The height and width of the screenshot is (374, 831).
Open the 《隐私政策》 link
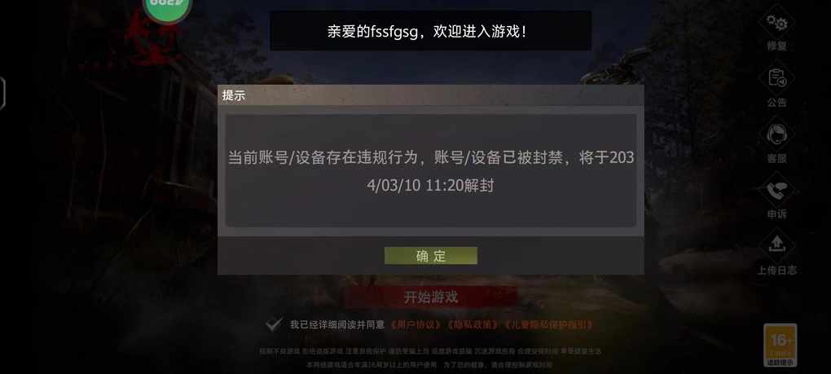point(473,325)
